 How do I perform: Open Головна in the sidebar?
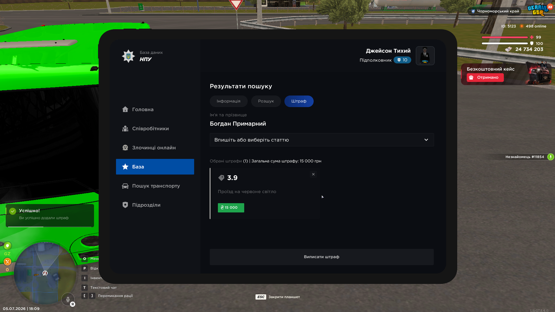155,109
